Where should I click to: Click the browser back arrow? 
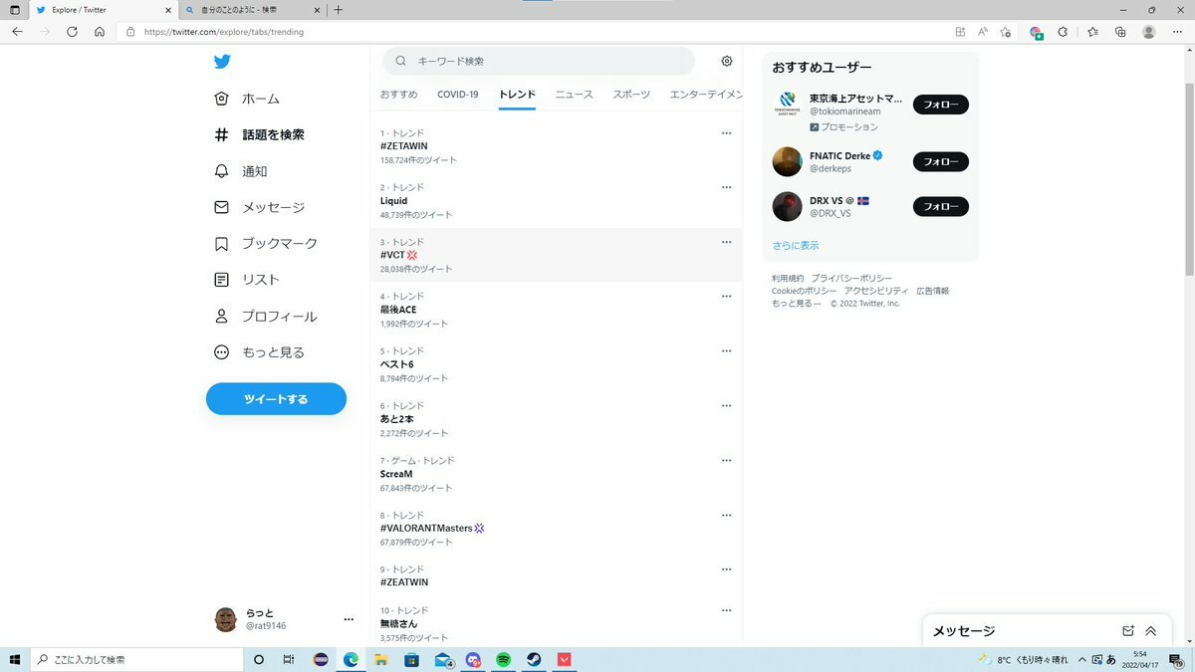tap(17, 32)
